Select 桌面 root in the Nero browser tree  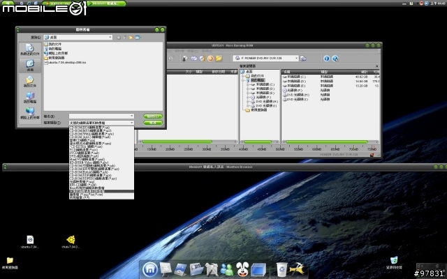(x=249, y=72)
